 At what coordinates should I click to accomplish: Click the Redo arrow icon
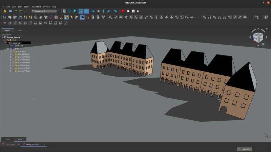21,11
